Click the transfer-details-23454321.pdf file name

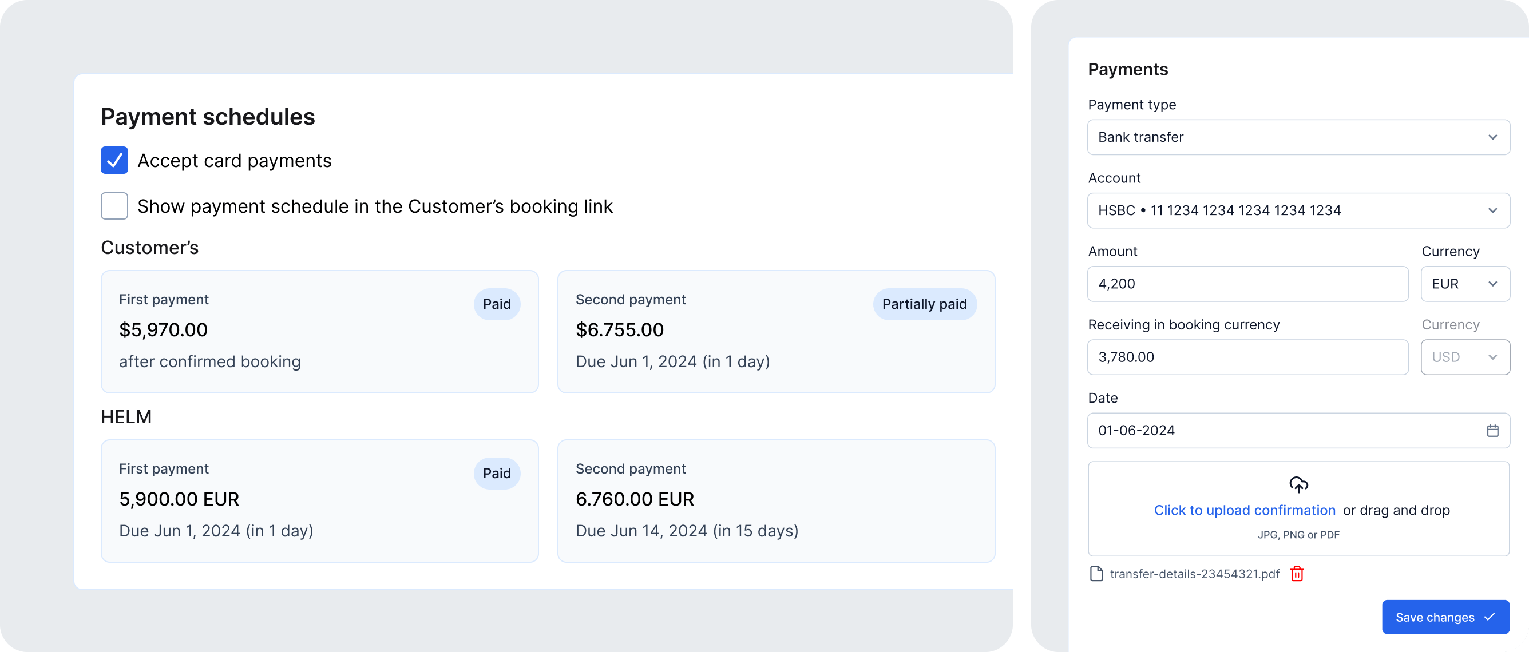pos(1194,574)
